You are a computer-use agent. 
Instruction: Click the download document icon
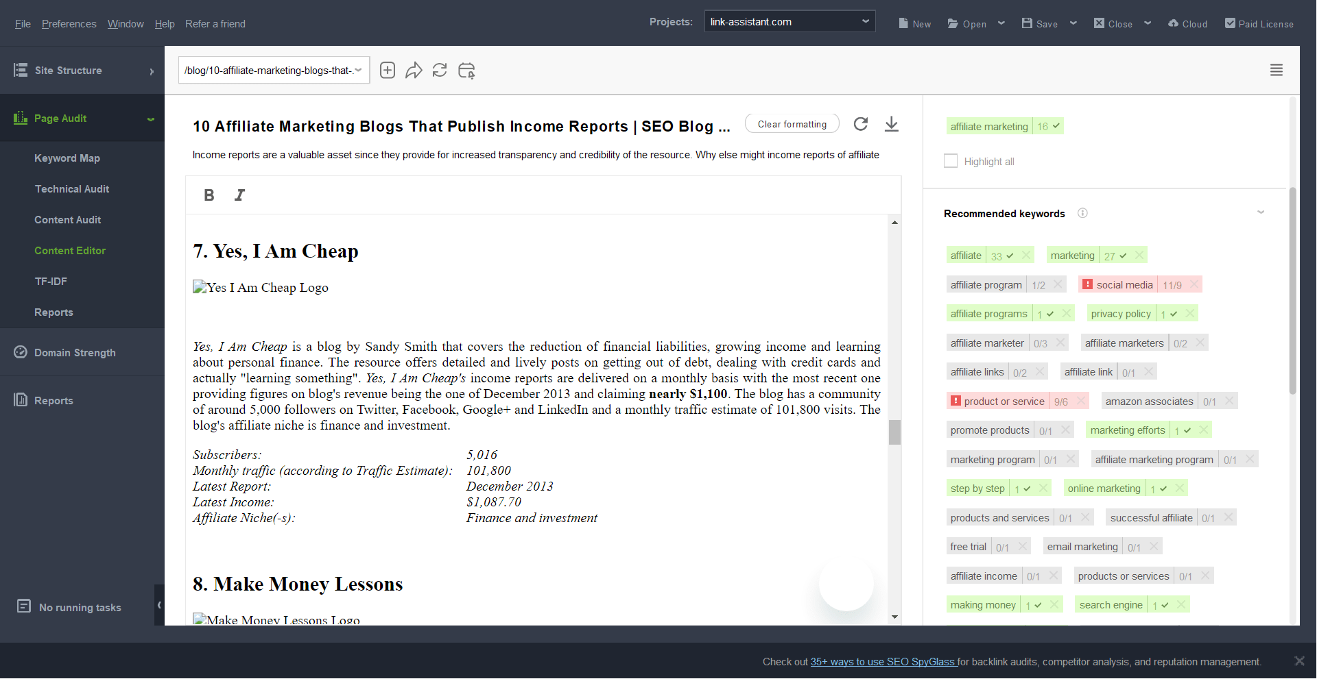tap(892, 124)
